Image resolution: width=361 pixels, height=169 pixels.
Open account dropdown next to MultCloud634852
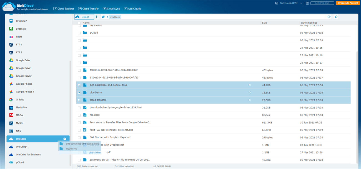coord(301,3)
